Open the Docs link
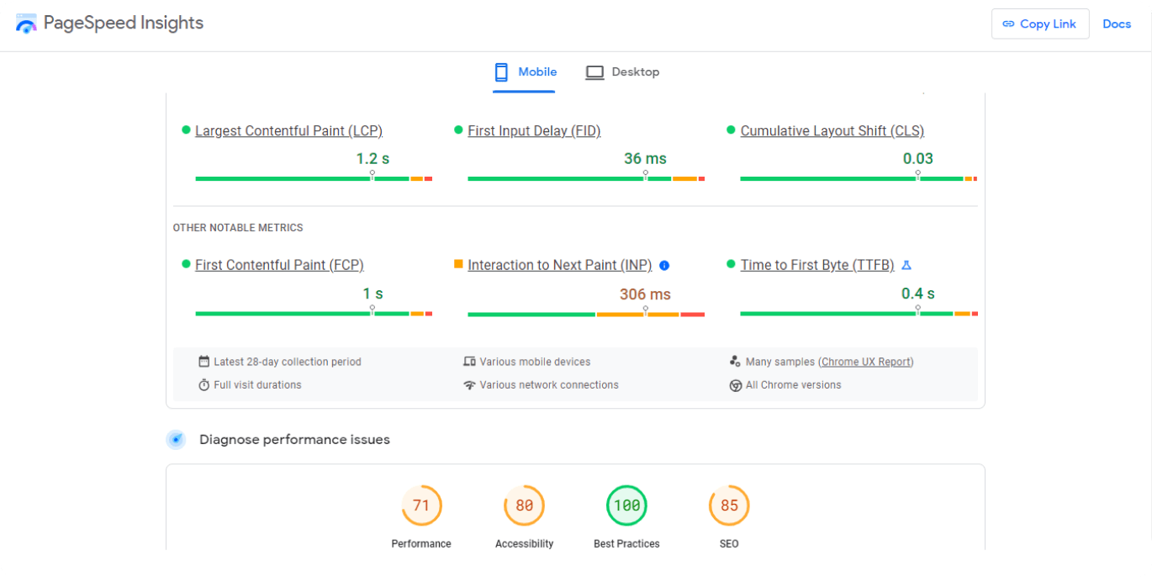This screenshot has width=1152, height=577. [x=1117, y=24]
